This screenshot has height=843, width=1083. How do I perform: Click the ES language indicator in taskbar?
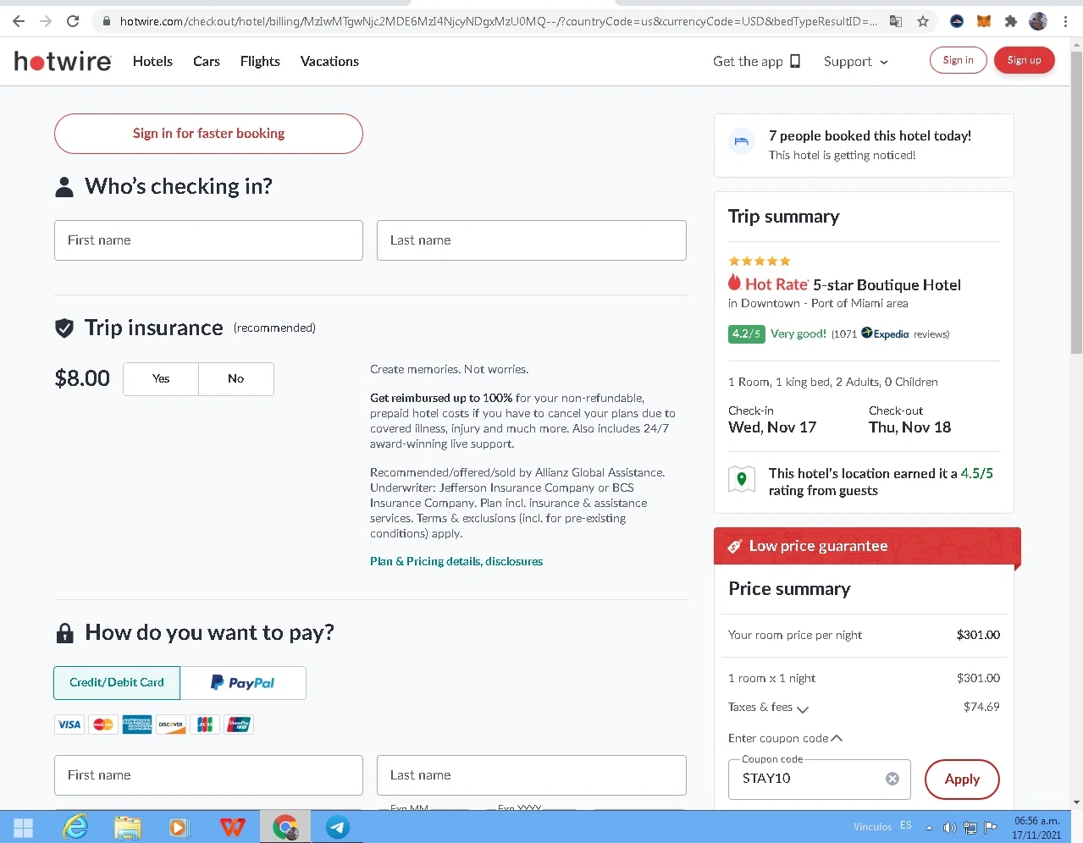[906, 825]
